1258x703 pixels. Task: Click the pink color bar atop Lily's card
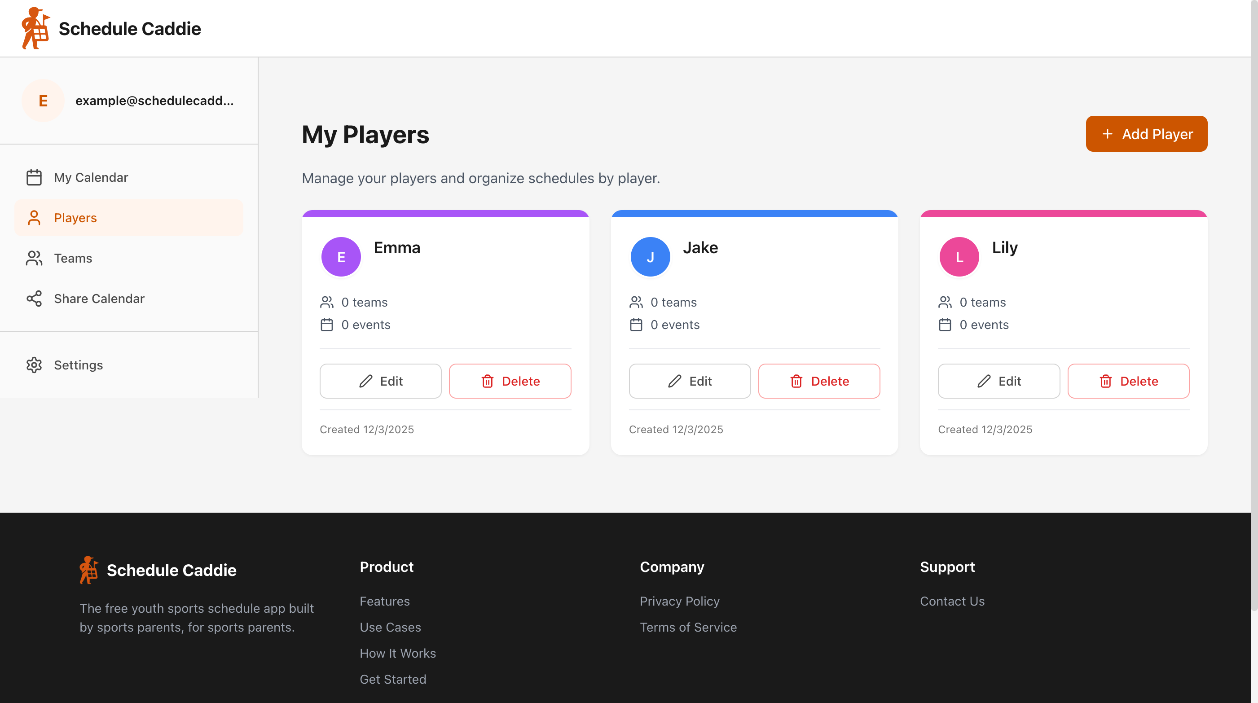(x=1063, y=213)
